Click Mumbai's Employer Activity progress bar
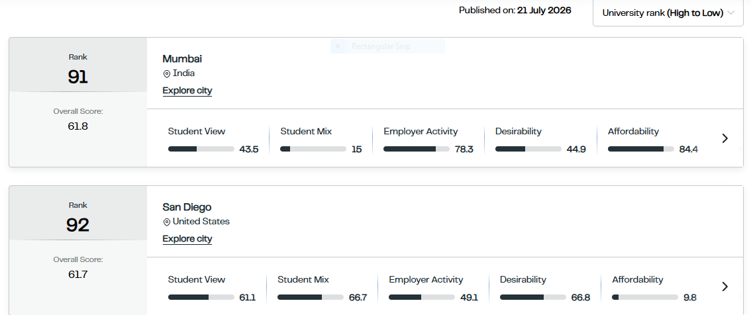This screenshot has height=315, width=751. pos(417,150)
